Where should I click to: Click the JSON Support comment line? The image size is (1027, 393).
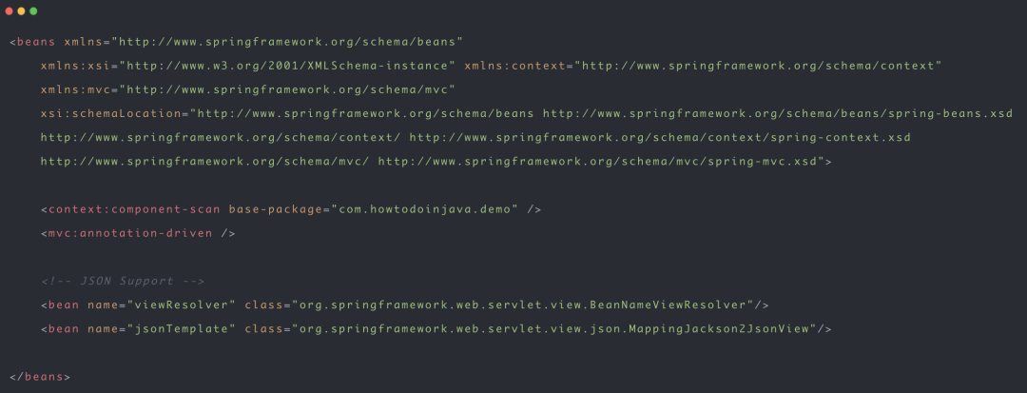pos(123,281)
